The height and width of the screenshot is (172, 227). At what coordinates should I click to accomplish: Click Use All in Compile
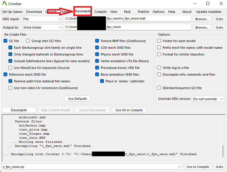click(129, 110)
